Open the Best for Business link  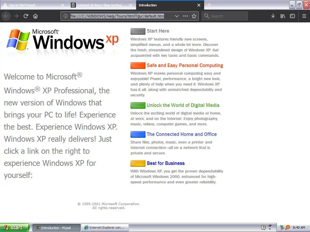166,163
